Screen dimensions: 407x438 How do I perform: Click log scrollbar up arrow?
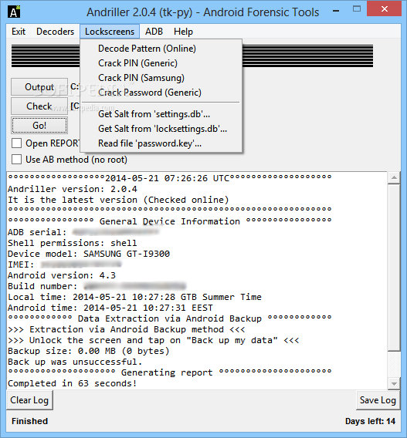[394, 177]
